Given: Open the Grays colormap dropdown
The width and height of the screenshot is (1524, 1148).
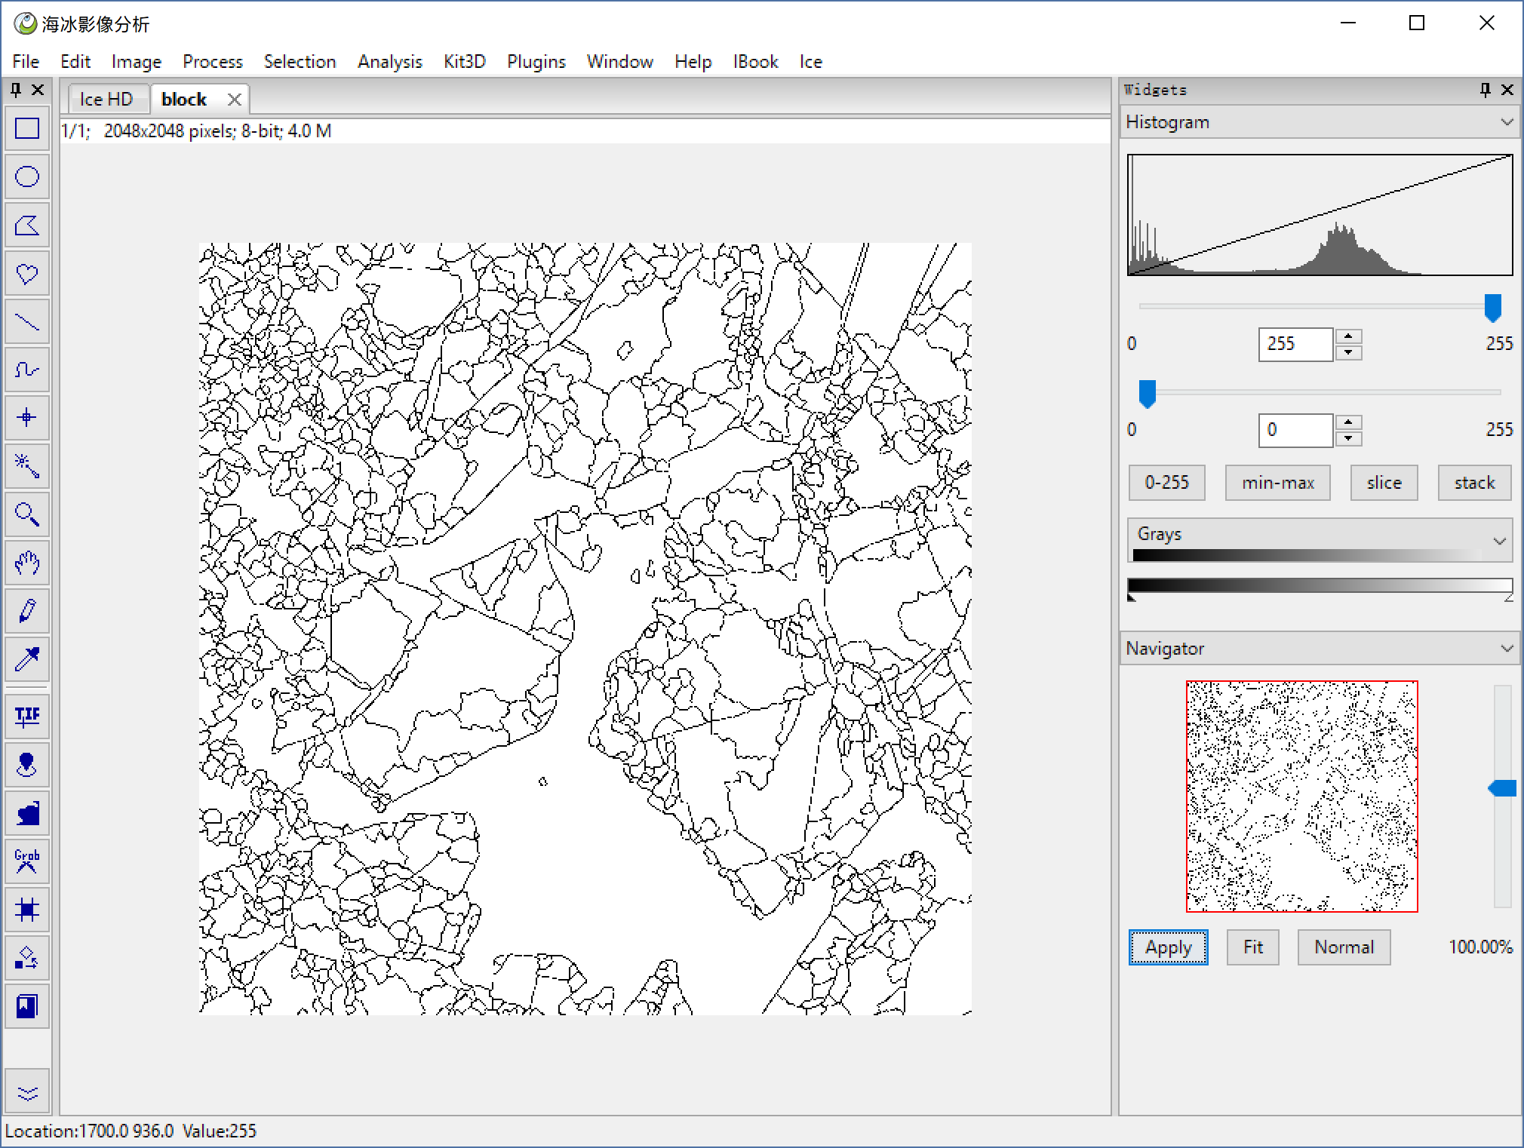Looking at the screenshot, I should click(x=1499, y=540).
